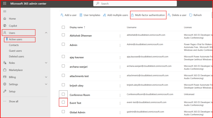Check the Event Test user checkbox

coord(63,102)
